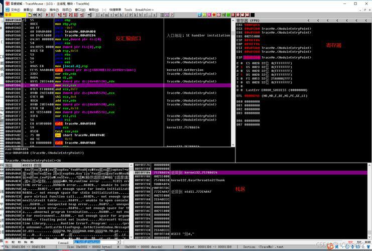Switch to M1 memory tab
The image size is (372, 251).
pos(7,242)
